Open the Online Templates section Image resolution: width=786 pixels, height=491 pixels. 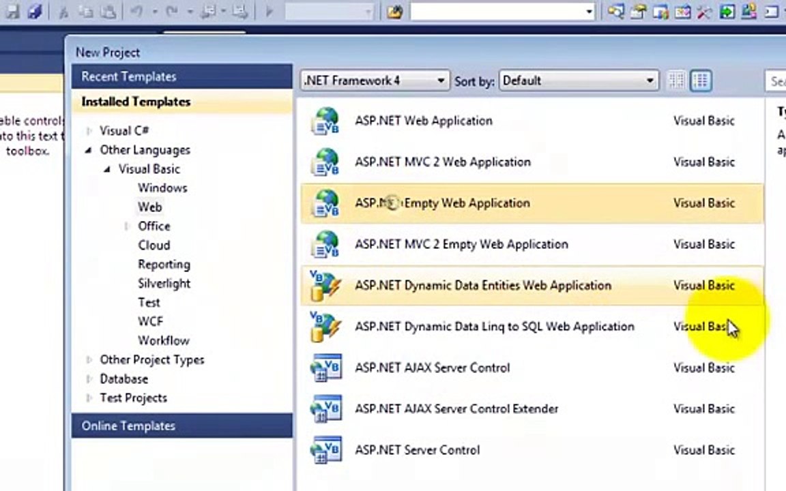pyautogui.click(x=182, y=426)
